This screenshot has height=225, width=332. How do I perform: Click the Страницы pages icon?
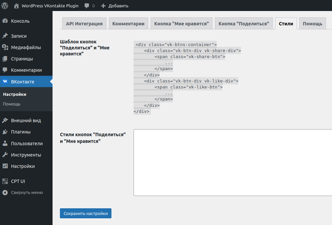[5, 59]
